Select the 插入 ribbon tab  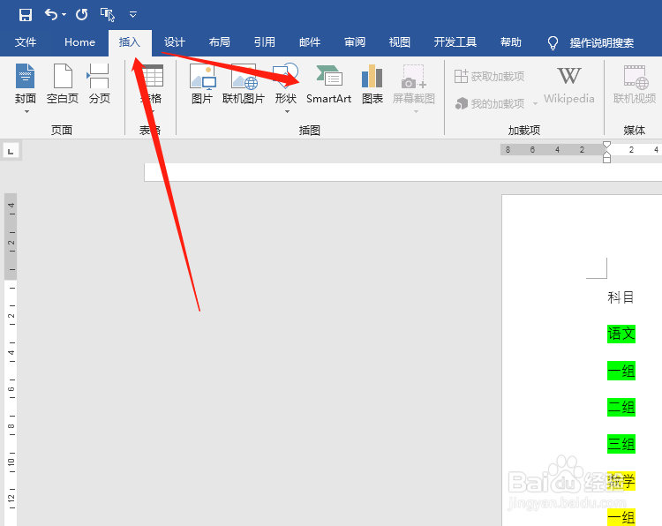pyautogui.click(x=129, y=42)
